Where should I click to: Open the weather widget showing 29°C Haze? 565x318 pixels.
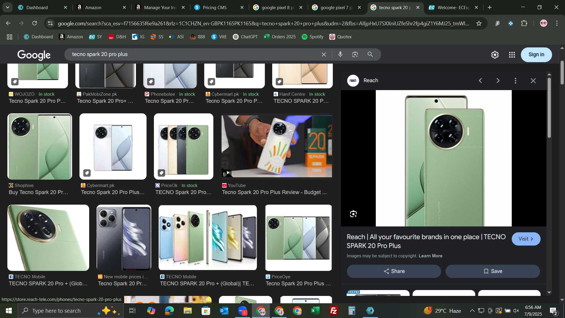(x=442, y=311)
